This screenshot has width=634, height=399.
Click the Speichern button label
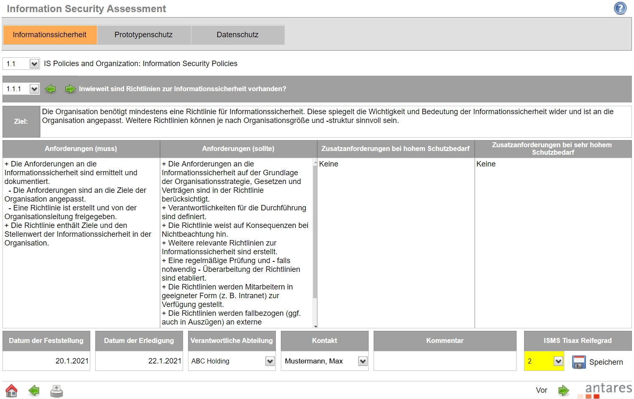[606, 362]
